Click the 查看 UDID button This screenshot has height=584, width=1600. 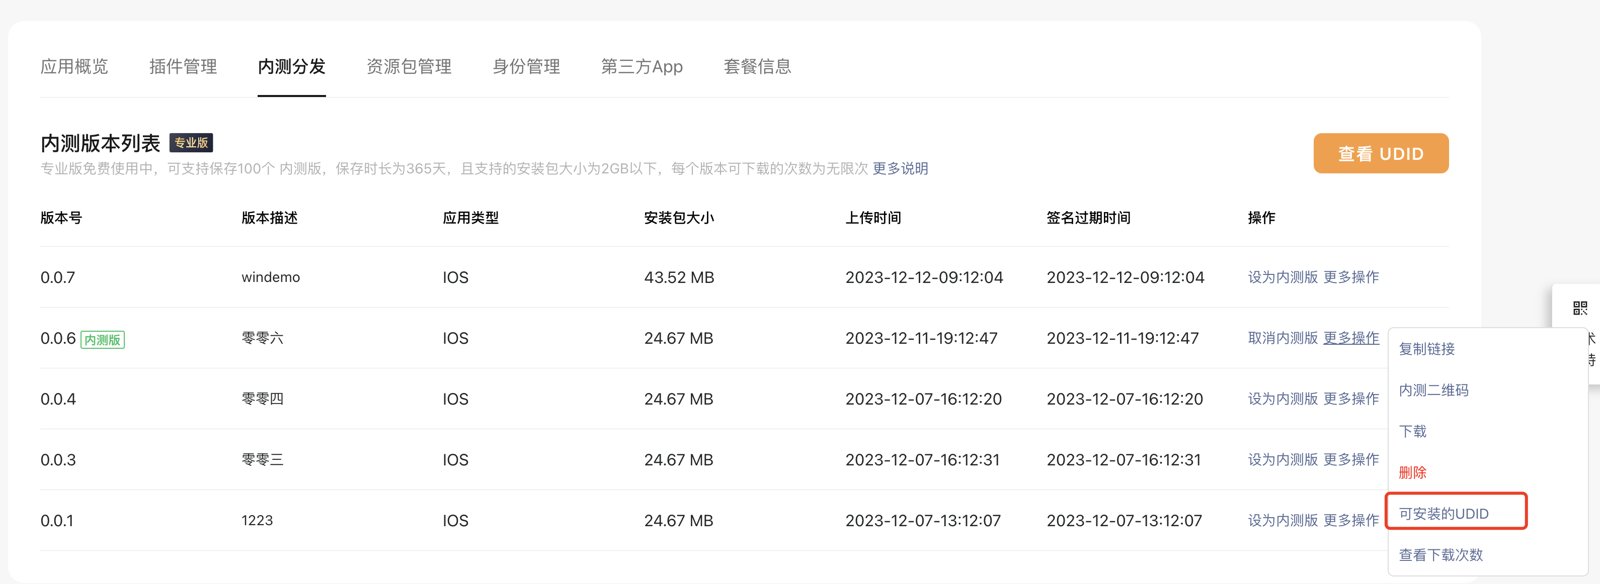pos(1380,153)
